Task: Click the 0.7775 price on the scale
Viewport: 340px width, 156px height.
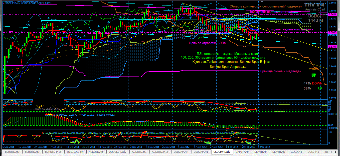Action: (x=333, y=98)
